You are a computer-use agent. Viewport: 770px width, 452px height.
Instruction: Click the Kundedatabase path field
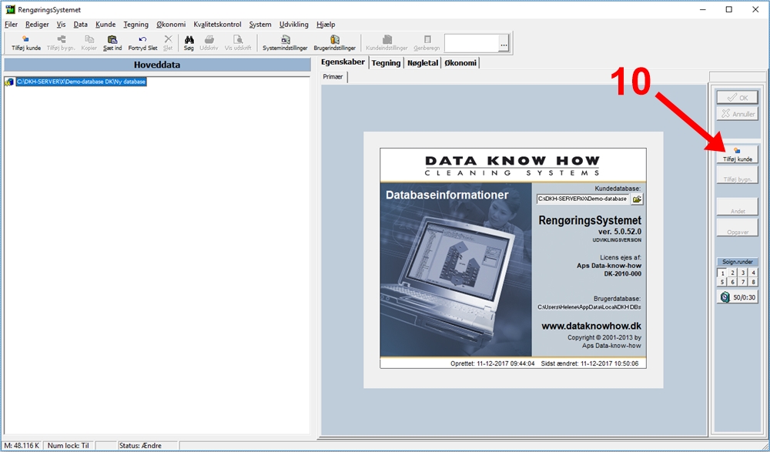pos(583,199)
